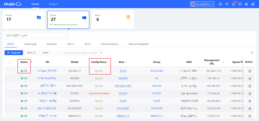Open the EW1200G-PRO alias link
This screenshot has width=259, height=121.
[x=123, y=86]
